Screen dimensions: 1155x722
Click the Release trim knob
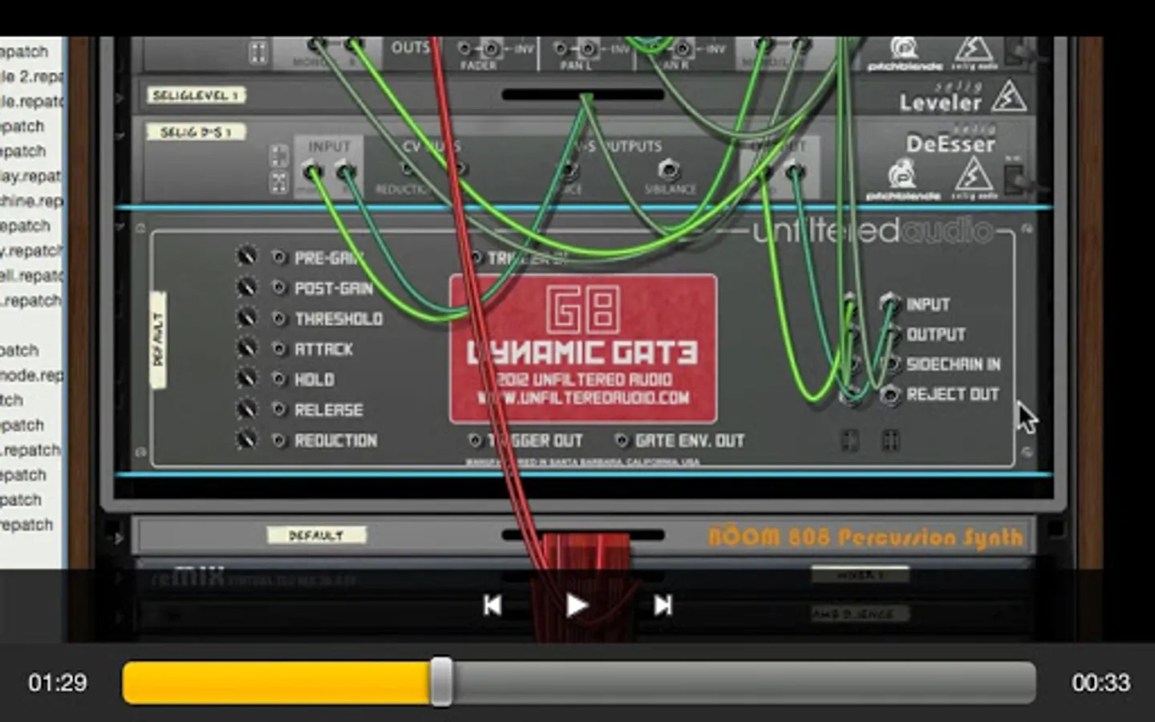(246, 409)
